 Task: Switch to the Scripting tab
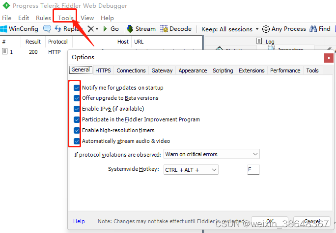point(223,70)
